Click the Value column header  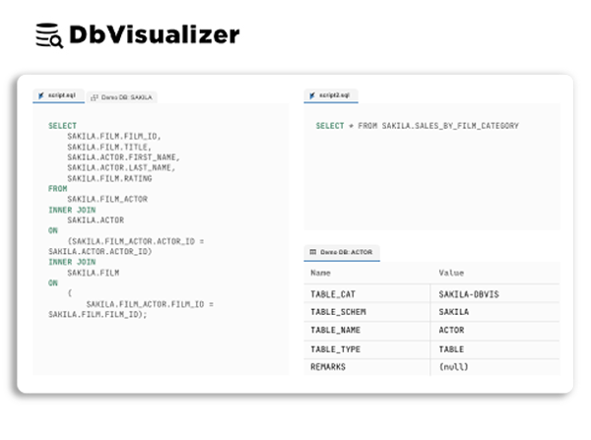tap(451, 273)
